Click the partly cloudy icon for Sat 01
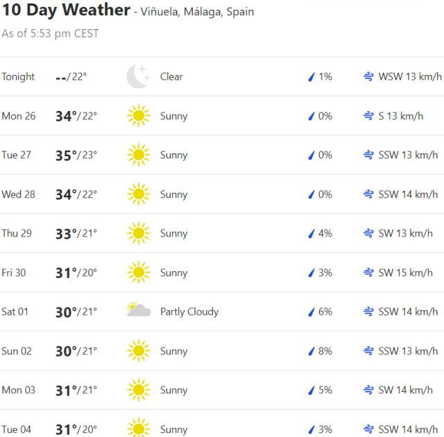This screenshot has width=444, height=437. [139, 311]
